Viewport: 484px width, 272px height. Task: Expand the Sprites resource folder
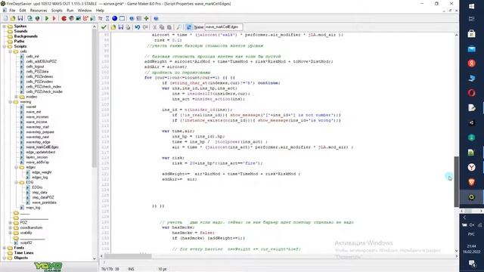[5, 26]
